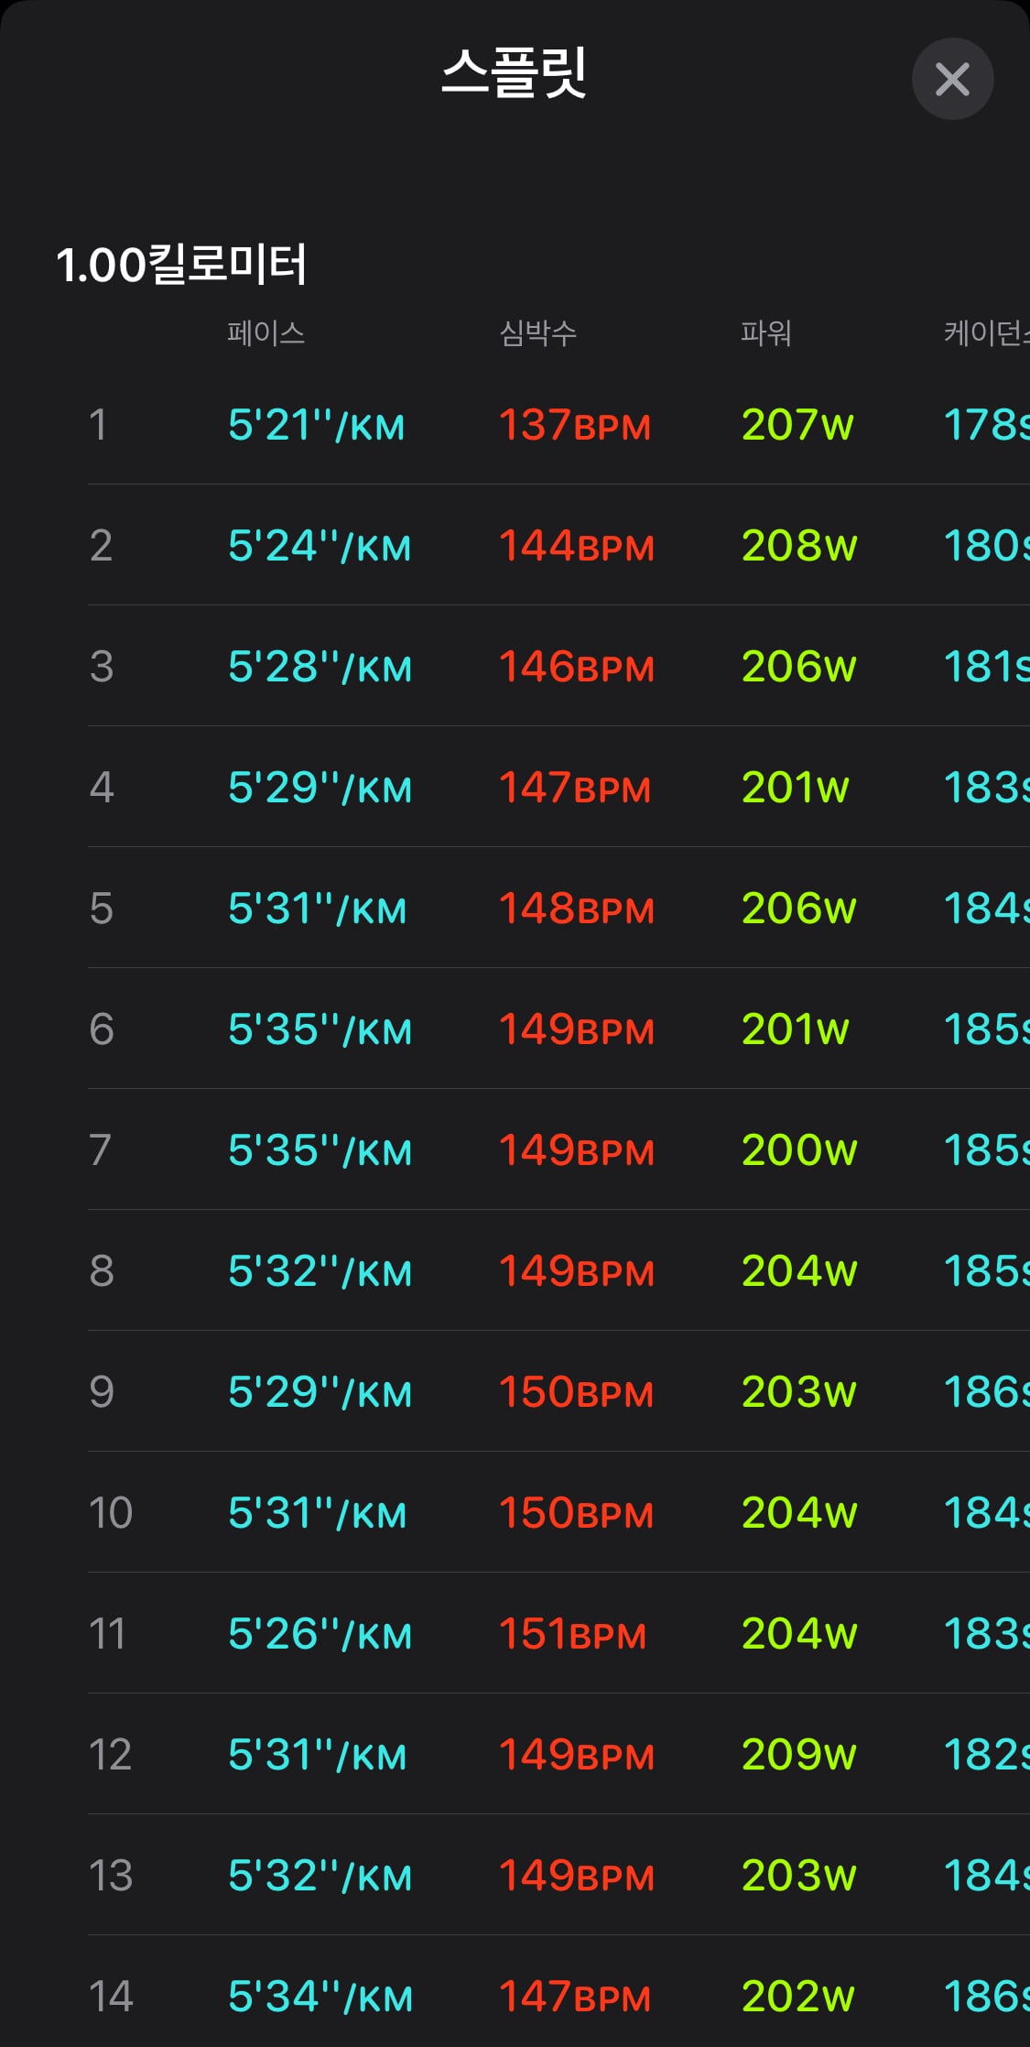Viewport: 1030px width, 2047px height.
Task: Select 149BPM heart rate in split 6
Action: pyautogui.click(x=577, y=1029)
